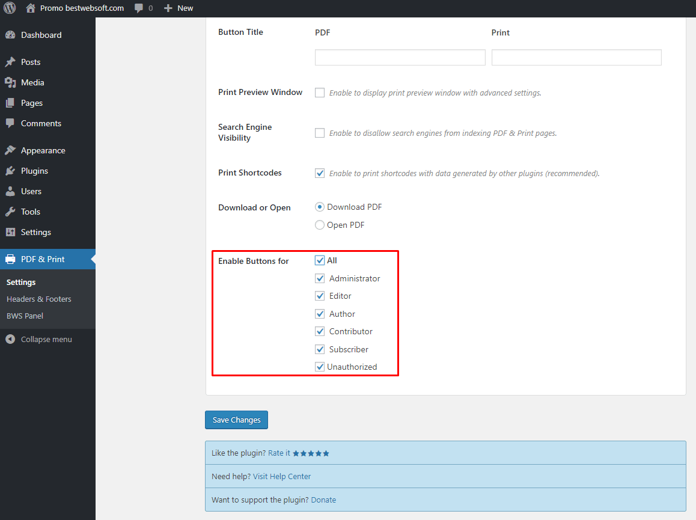The height and width of the screenshot is (520, 696).
Task: Click the Print button title input field
Action: (576, 57)
